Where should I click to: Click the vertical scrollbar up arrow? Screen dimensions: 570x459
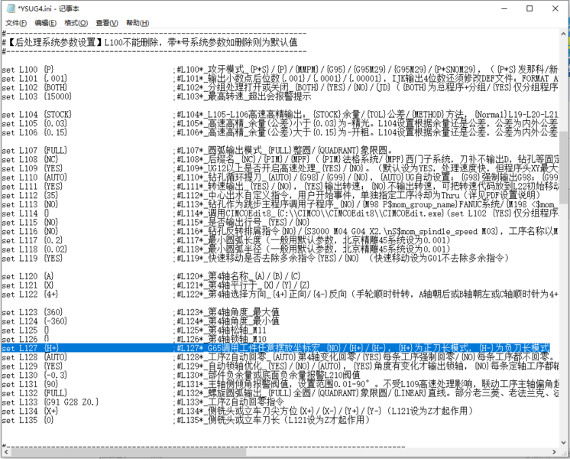pyautogui.click(x=564, y=35)
